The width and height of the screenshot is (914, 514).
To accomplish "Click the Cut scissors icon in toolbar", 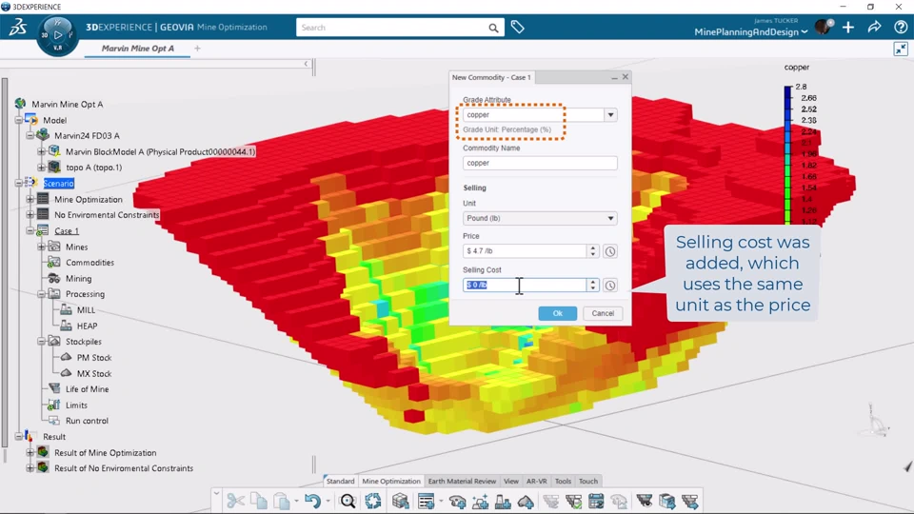I will tap(235, 501).
